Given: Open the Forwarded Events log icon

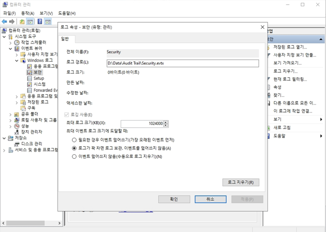Looking at the screenshot, I should [30, 90].
